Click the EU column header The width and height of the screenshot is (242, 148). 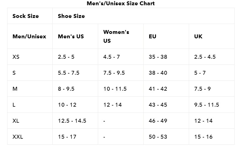[x=152, y=36]
